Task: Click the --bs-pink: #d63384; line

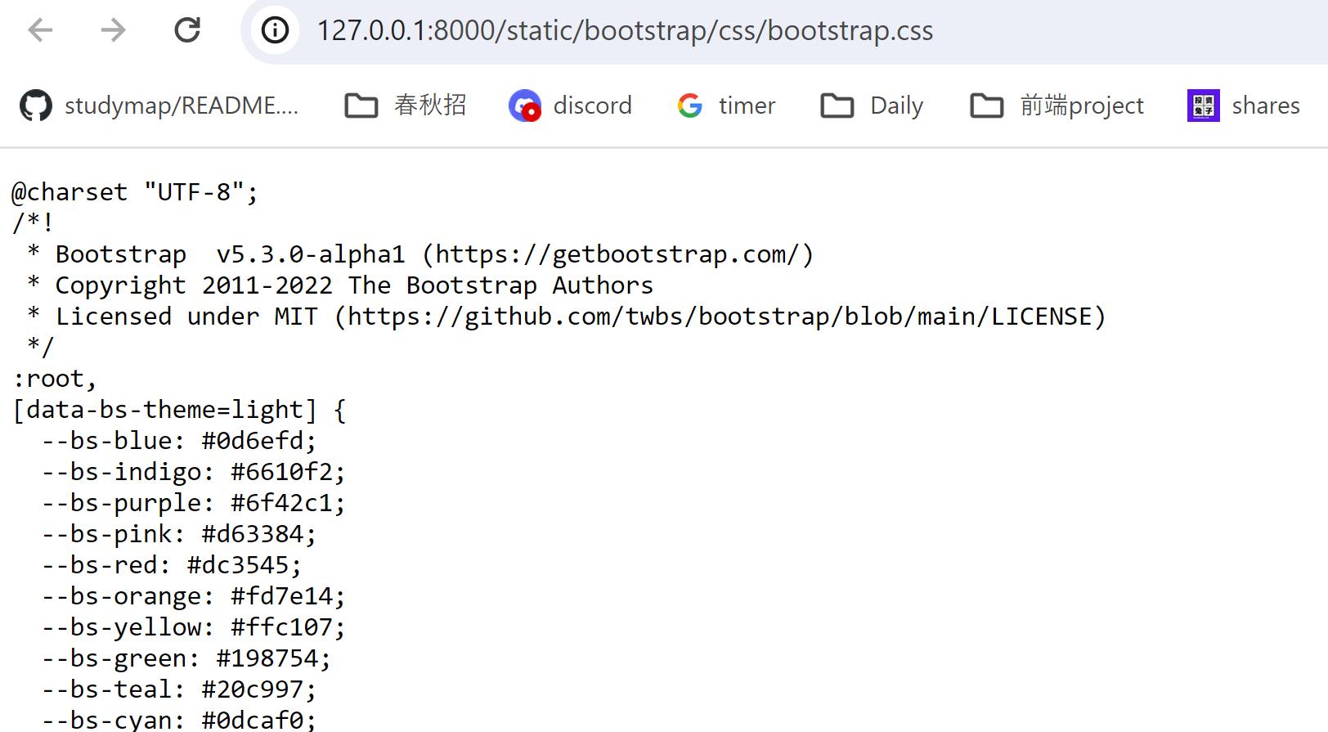Action: pos(179,534)
